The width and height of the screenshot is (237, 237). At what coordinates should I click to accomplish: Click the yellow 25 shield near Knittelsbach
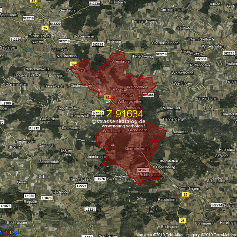click(x=73, y=64)
